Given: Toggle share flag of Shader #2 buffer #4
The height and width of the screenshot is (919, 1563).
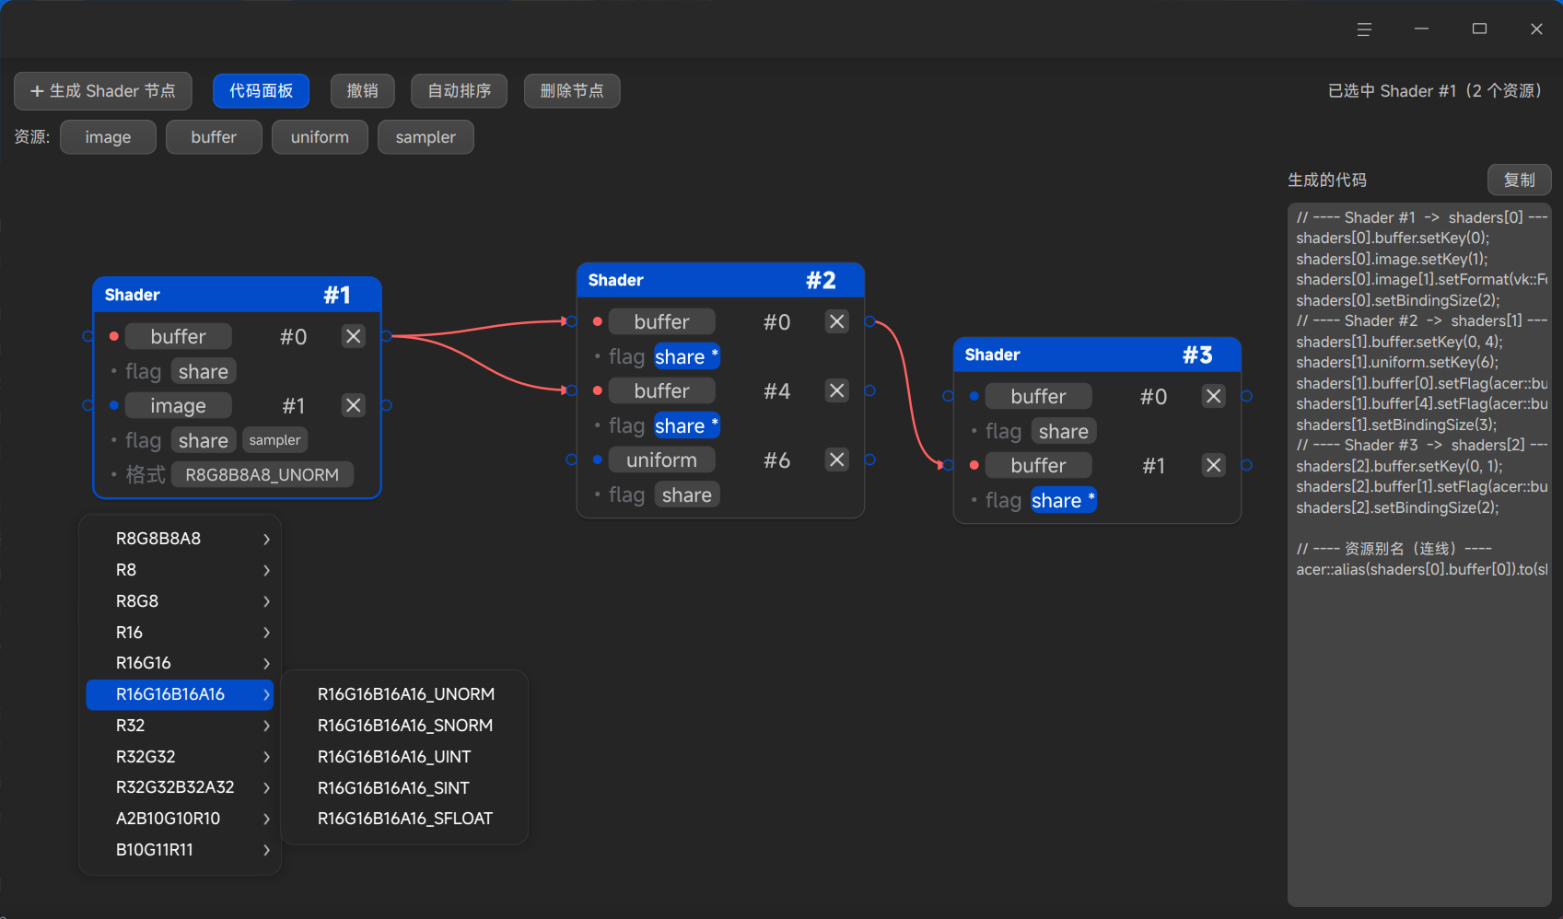Looking at the screenshot, I should pos(686,425).
